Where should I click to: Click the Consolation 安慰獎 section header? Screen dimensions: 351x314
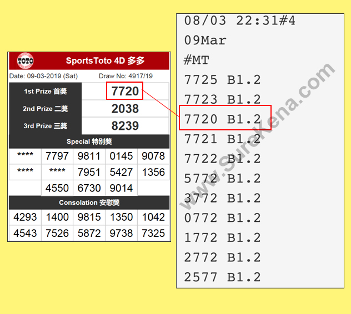89,202
